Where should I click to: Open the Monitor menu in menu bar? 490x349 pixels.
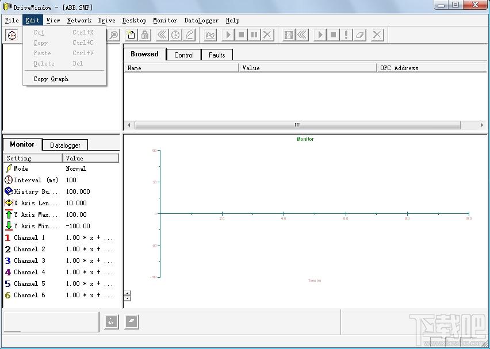point(165,20)
